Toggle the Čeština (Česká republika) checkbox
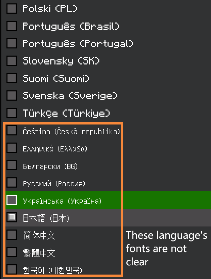211x279 pixels. click(x=12, y=130)
